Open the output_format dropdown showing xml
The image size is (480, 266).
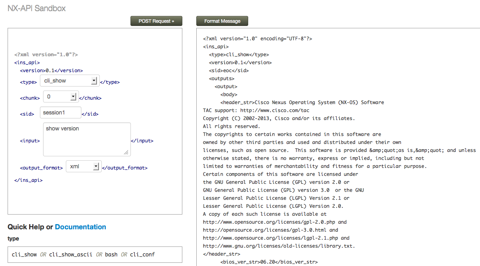(83, 166)
